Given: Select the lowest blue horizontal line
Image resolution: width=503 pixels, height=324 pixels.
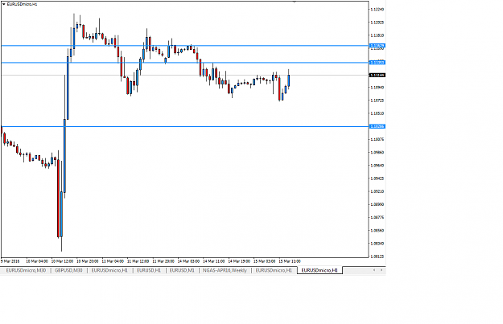Looking at the screenshot, I should [185, 126].
